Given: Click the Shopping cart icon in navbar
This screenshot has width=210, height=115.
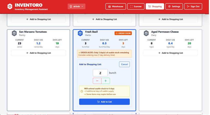Looking at the screenshot, I should 150,6.
